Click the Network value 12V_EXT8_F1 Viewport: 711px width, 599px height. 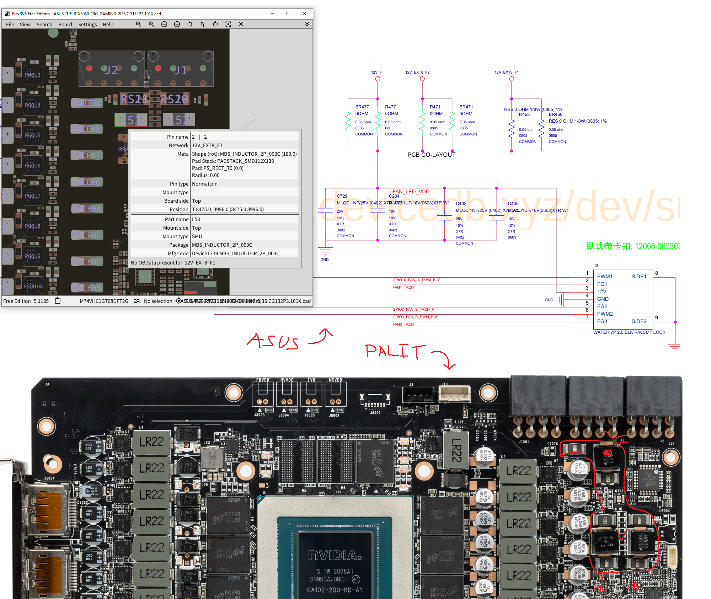coord(207,145)
